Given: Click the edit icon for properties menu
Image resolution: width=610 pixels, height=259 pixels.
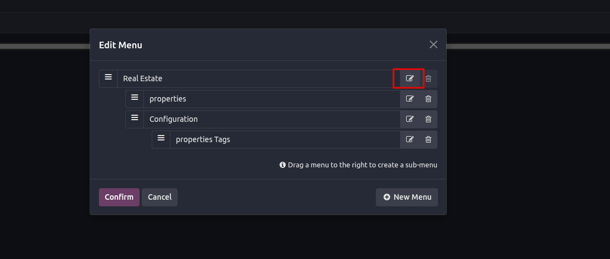Looking at the screenshot, I should click(x=409, y=99).
